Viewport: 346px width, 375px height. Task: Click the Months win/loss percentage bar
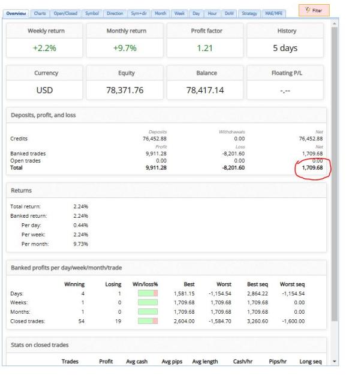tap(148, 312)
